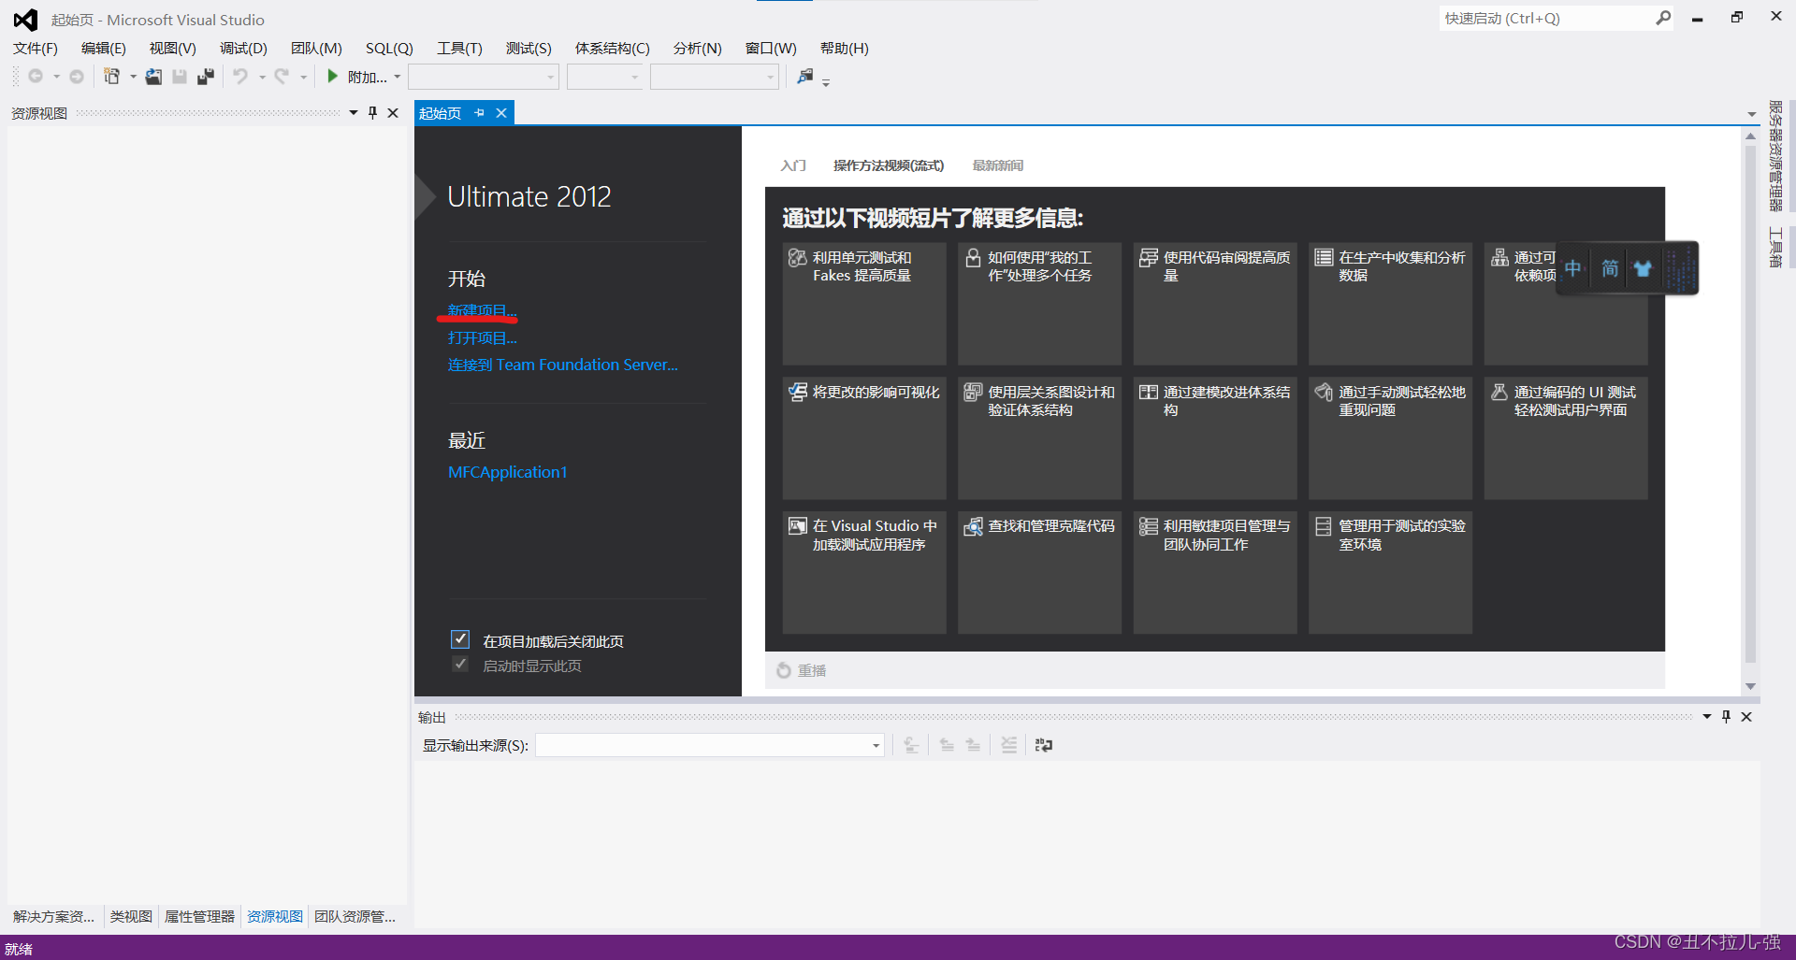The width and height of the screenshot is (1796, 960).
Task: Switch to the 最新新闻 start page tab
Action: click(997, 165)
